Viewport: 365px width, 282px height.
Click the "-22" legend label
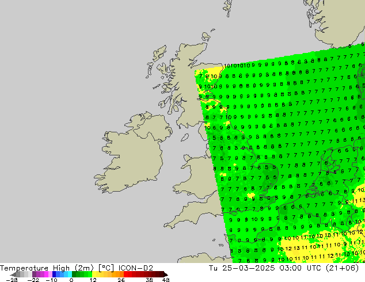pos(33,280)
